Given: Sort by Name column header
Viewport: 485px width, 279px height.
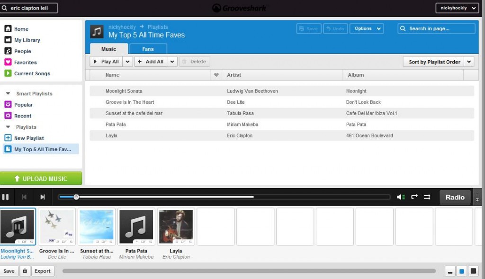Looking at the screenshot, I should coord(150,75).
